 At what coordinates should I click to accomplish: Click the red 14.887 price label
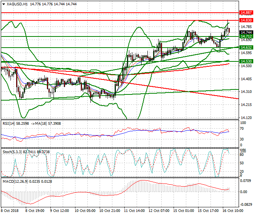[x=246, y=13]
